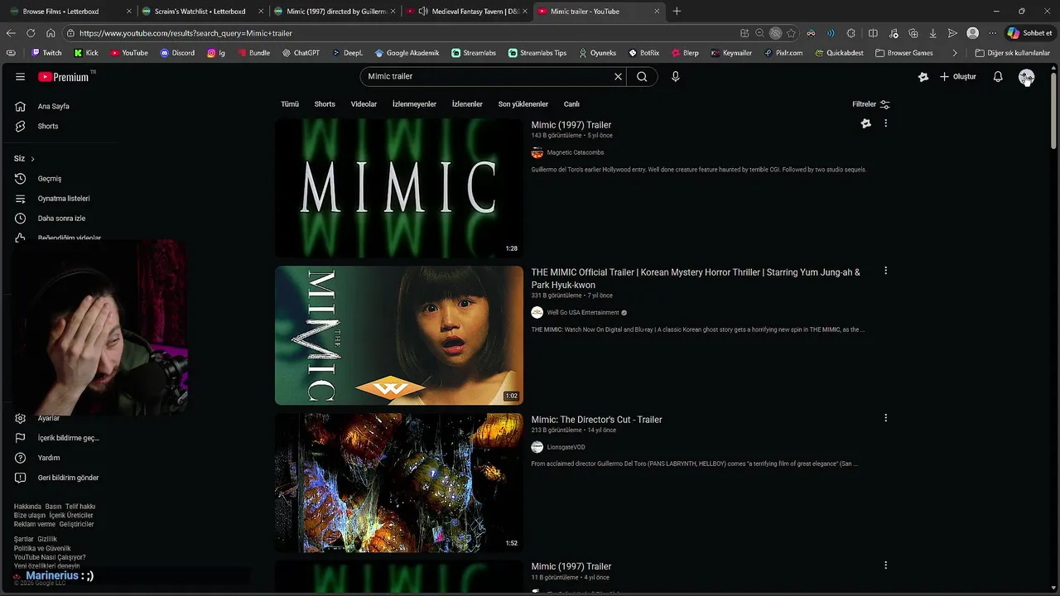
Task: Click the magnifier search button
Action: (x=642, y=76)
